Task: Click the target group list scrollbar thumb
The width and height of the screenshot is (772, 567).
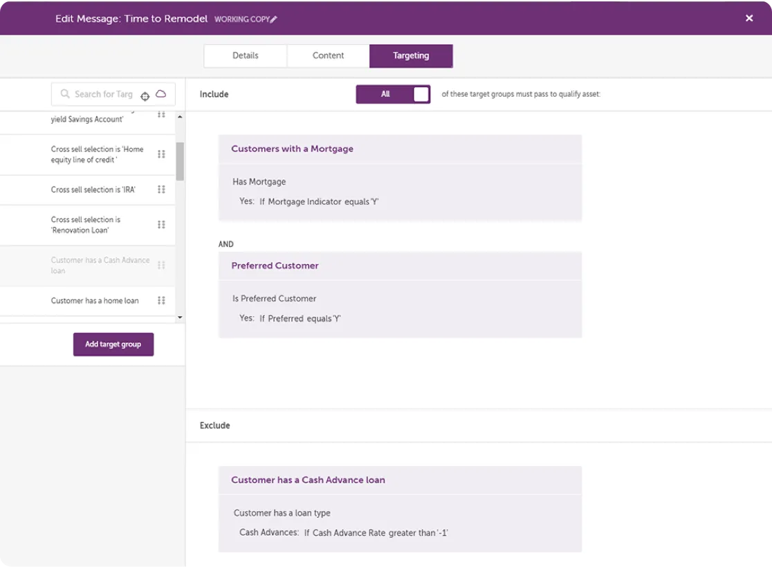Action: coord(180,160)
